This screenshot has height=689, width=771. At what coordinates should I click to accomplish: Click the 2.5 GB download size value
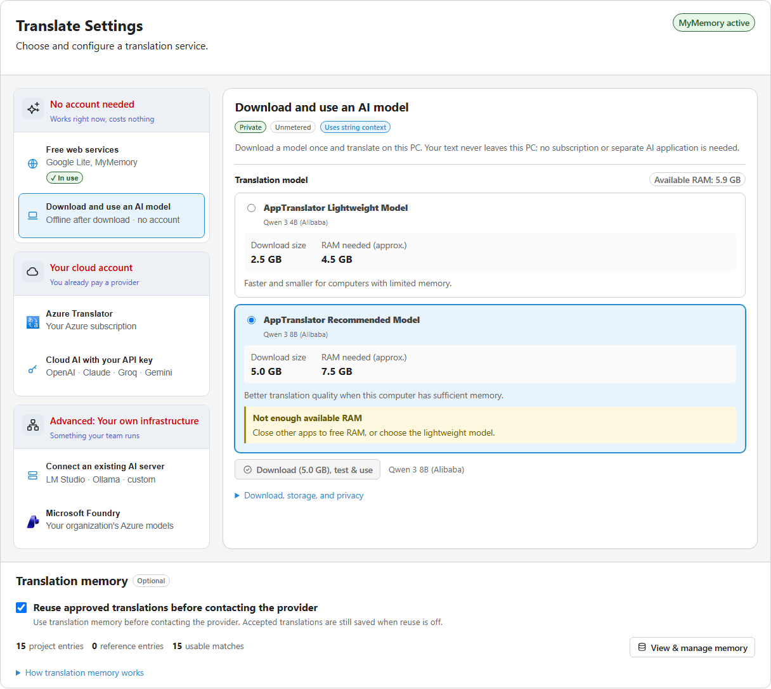(x=266, y=259)
